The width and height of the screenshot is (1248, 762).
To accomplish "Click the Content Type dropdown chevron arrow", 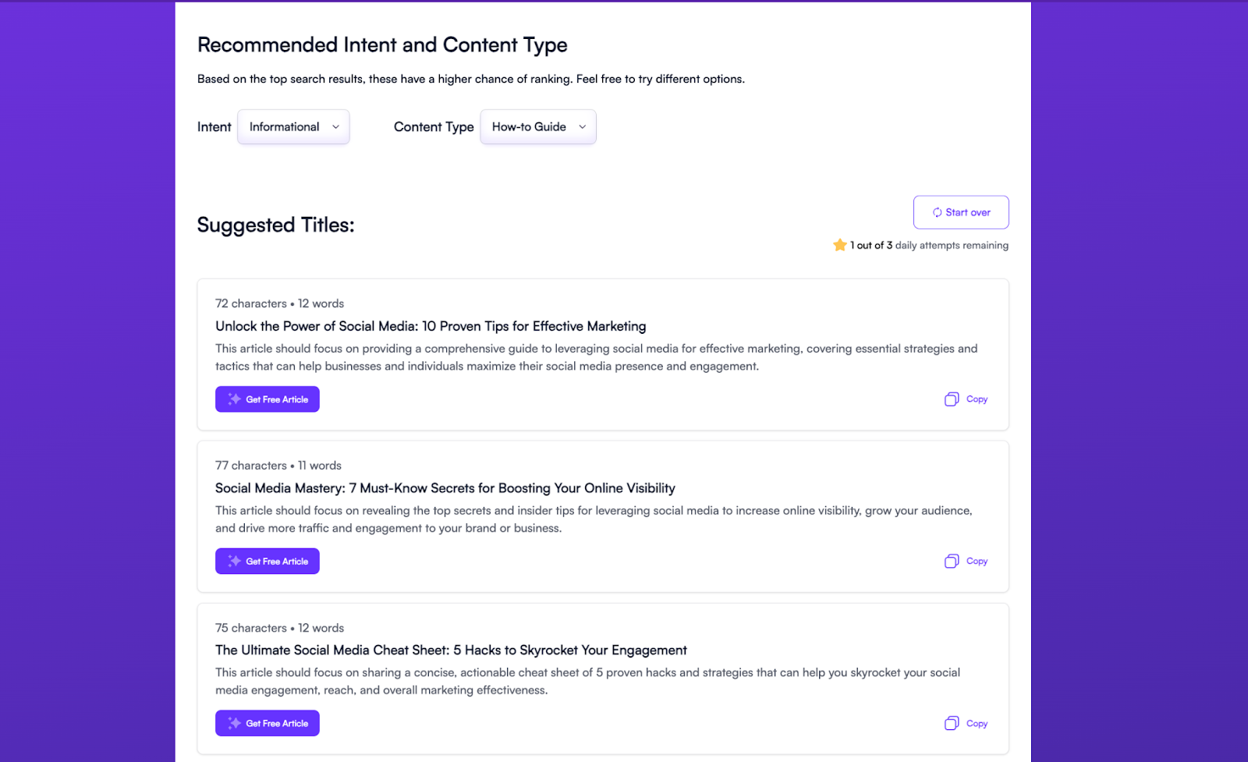I will coord(582,127).
